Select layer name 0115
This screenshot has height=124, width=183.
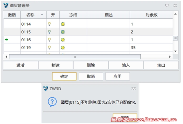[x=26, y=32]
